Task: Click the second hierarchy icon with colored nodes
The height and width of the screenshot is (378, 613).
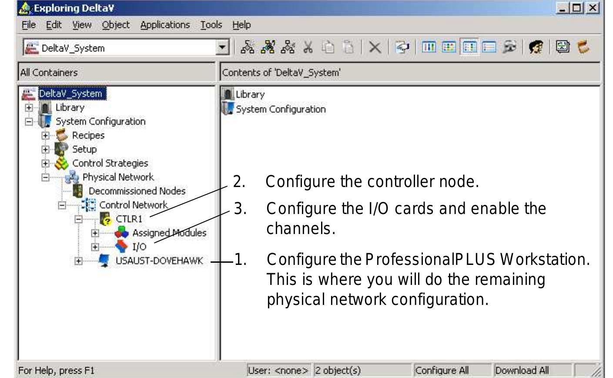Action: (268, 47)
